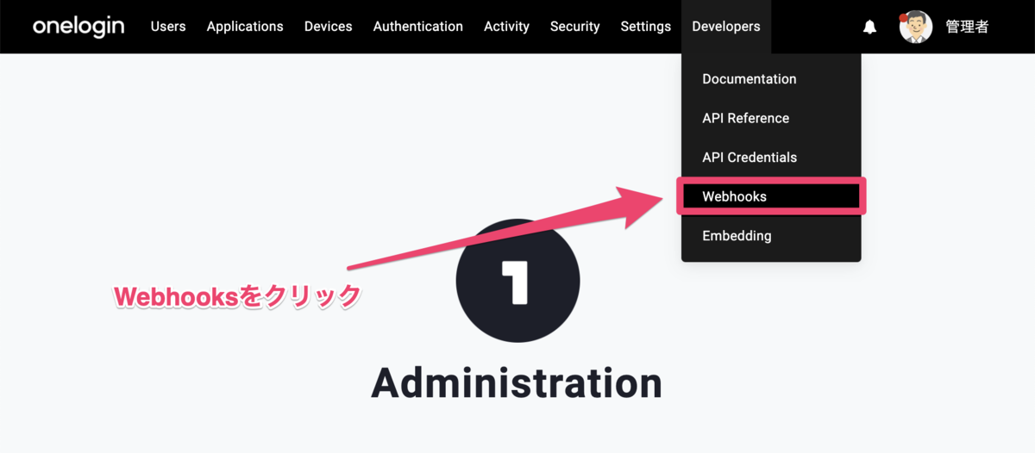
Task: Open the Activity menu
Action: pos(506,27)
